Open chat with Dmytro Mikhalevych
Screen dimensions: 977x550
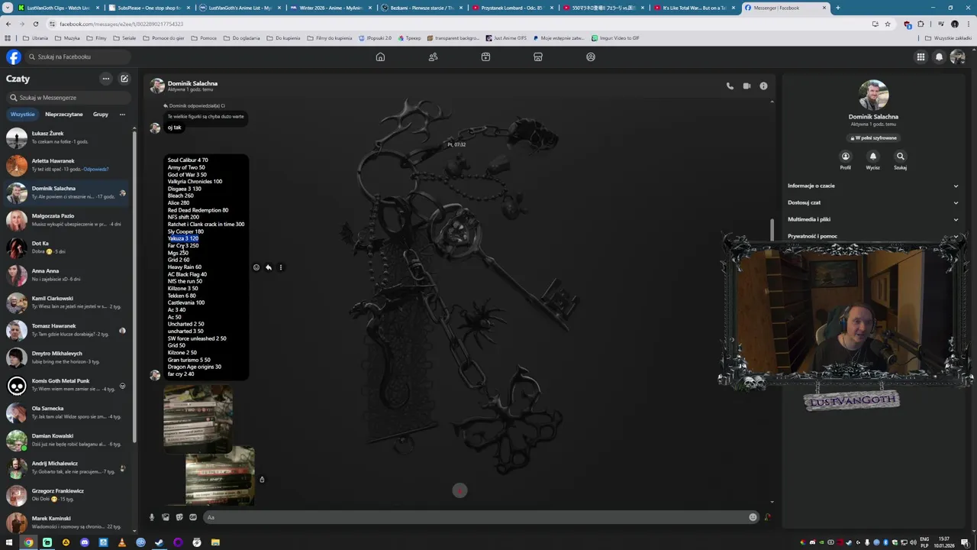coord(67,357)
